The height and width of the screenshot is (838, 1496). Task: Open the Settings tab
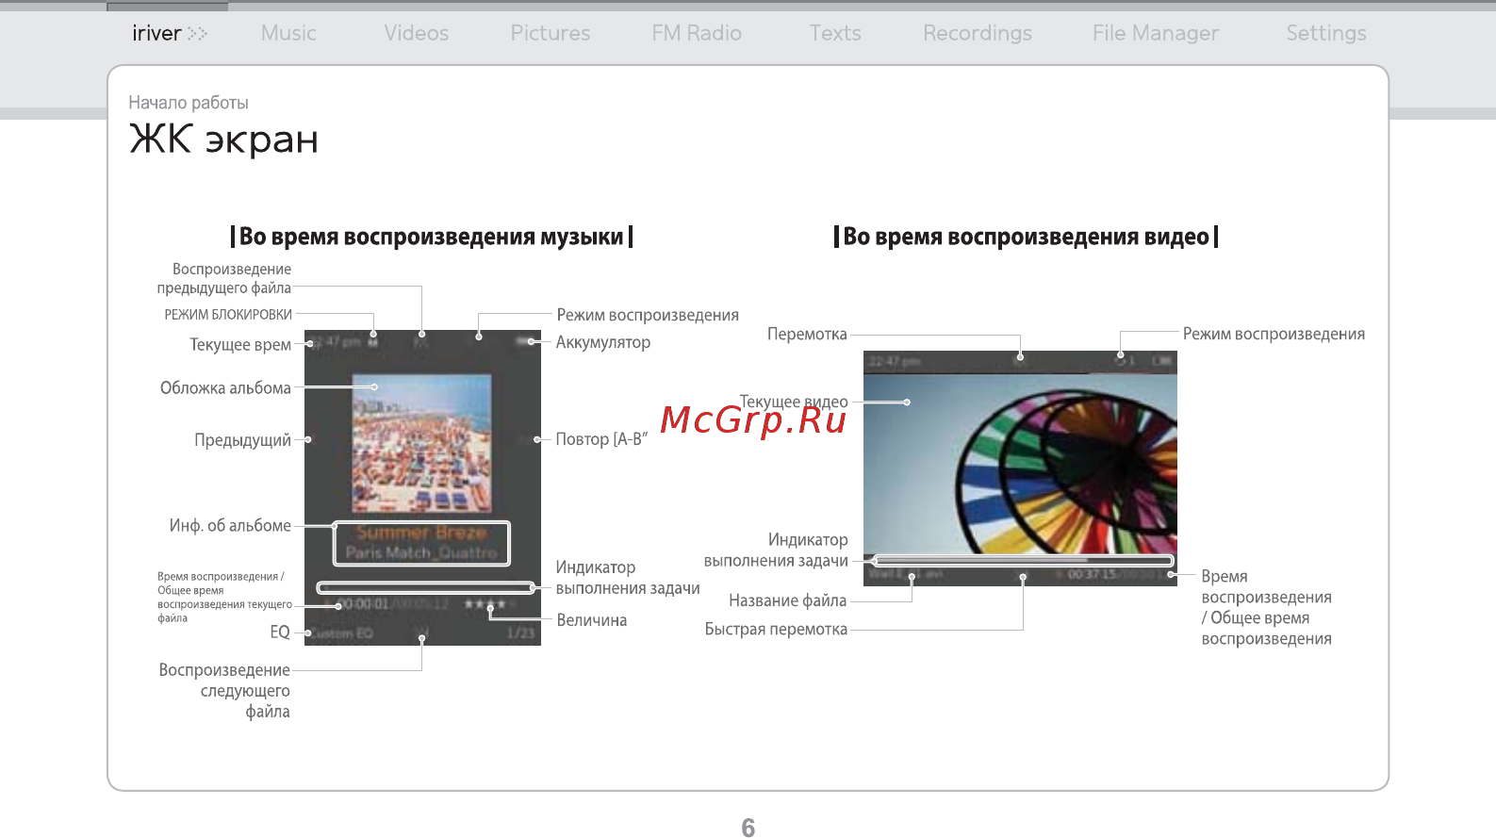pos(1326,33)
